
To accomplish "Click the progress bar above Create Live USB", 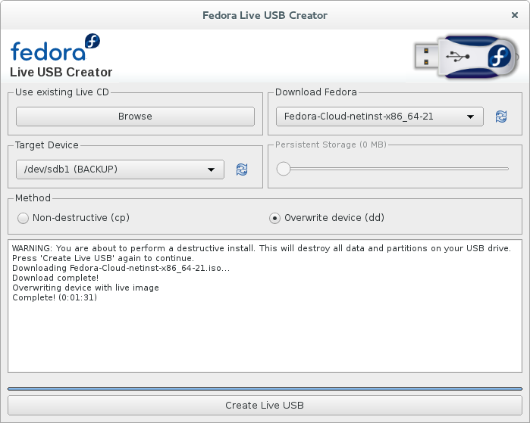I will (265, 389).
